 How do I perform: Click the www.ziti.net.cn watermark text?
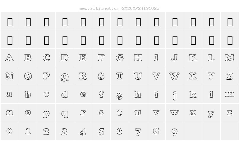coord(99,8)
